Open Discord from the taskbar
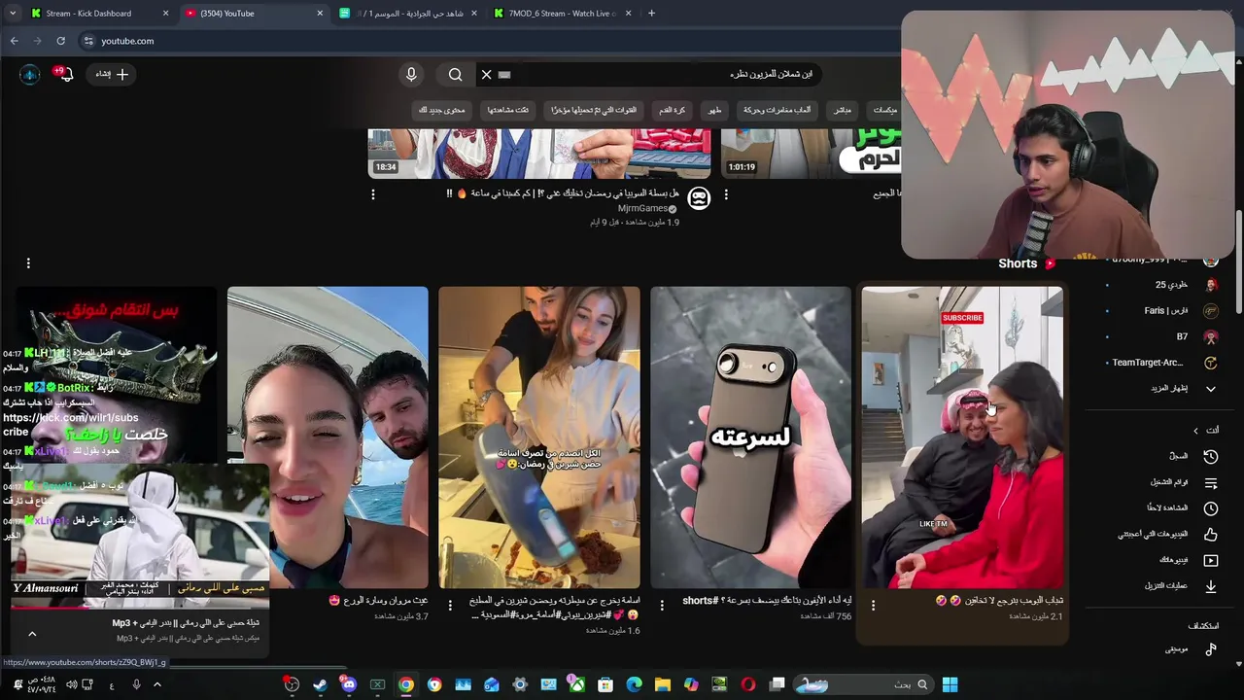The image size is (1244, 700). (349, 684)
